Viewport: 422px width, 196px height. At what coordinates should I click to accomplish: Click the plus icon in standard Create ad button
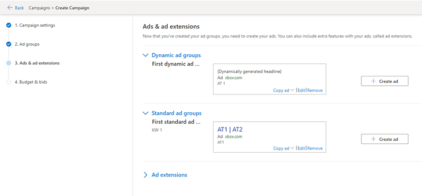point(373,139)
